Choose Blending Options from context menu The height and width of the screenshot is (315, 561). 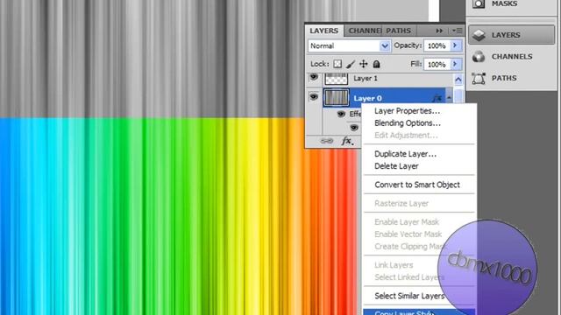pos(419,123)
